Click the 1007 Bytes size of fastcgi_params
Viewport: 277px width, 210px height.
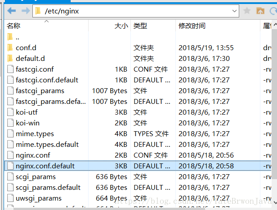click(x=110, y=91)
